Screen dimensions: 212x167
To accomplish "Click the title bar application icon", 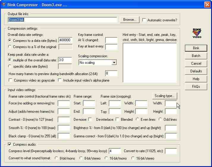I will [x=4, y=4].
